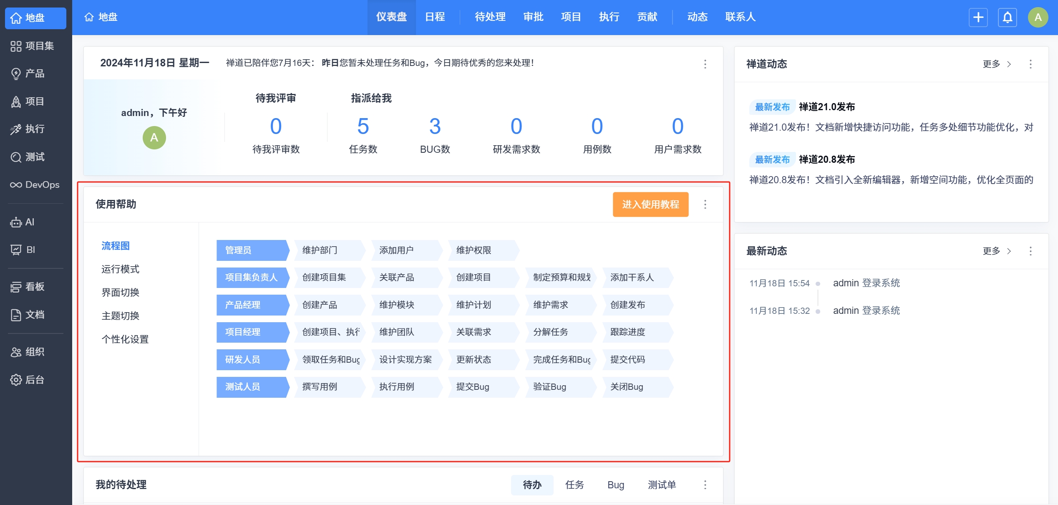1058x505 pixels.
Task: Open the 后台 admin settings gear
Action: pyautogui.click(x=16, y=380)
